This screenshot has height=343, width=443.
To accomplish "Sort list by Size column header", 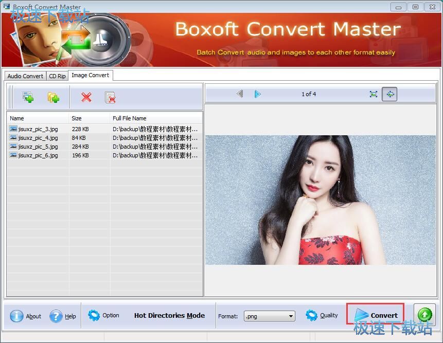I will [x=88, y=118].
